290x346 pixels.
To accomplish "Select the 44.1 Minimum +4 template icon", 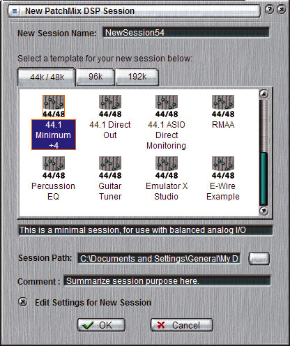I will point(54,106).
